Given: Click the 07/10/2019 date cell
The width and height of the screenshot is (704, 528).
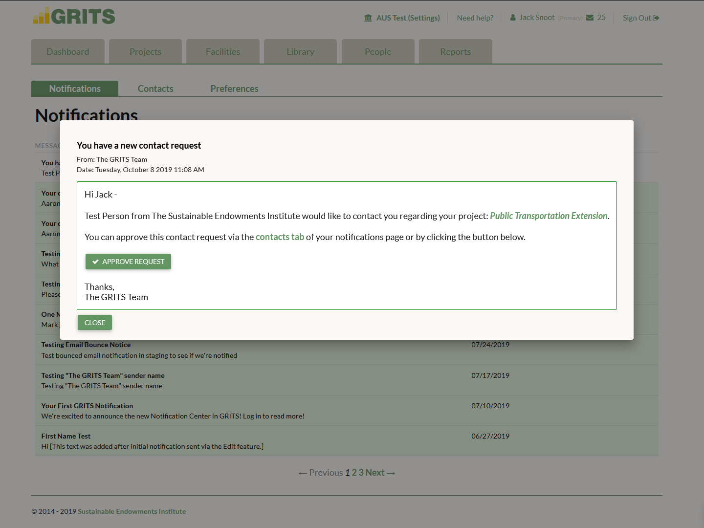Looking at the screenshot, I should click(490, 406).
